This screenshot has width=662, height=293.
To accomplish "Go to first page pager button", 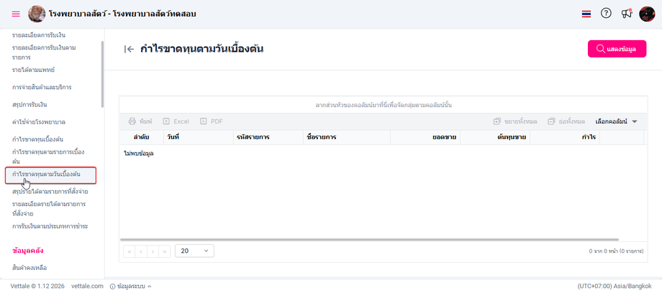I will [x=130, y=251].
